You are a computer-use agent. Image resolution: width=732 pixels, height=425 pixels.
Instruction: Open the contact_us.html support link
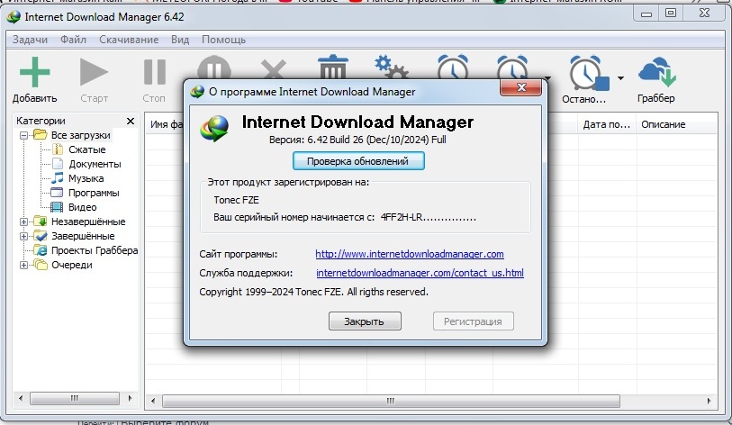click(420, 273)
